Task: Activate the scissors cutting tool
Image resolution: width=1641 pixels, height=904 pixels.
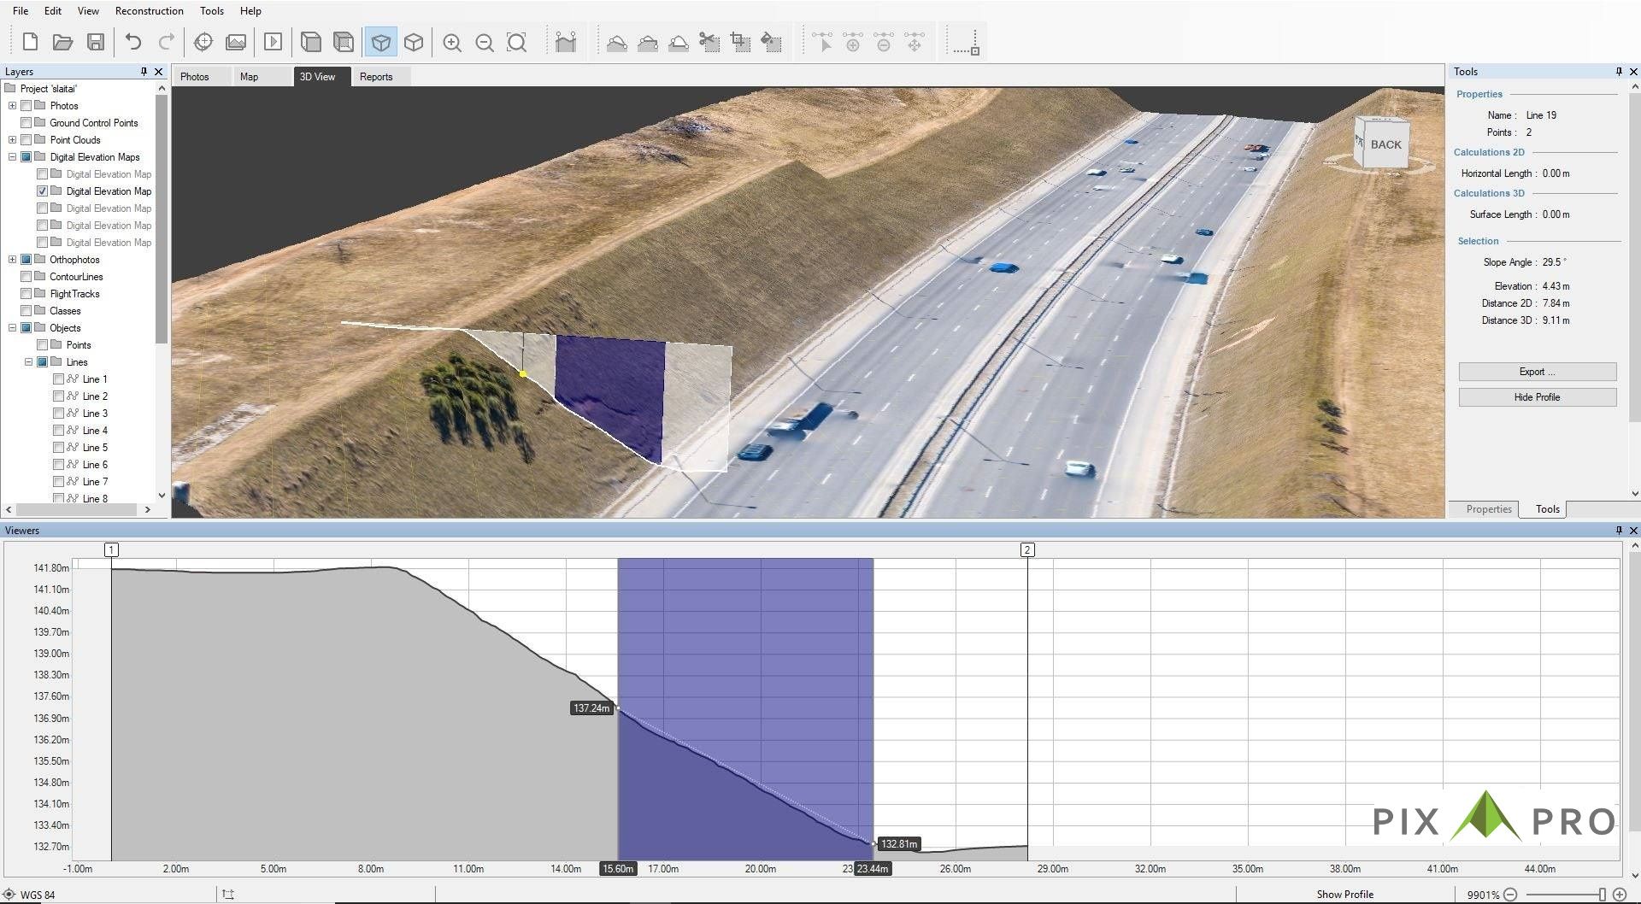Action: pyautogui.click(x=709, y=41)
